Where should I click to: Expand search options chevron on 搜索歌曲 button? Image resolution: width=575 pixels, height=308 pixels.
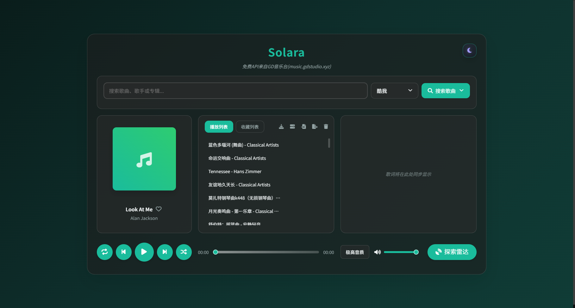point(462,91)
